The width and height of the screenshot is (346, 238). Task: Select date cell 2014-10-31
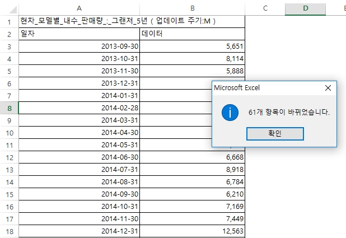tap(79, 207)
